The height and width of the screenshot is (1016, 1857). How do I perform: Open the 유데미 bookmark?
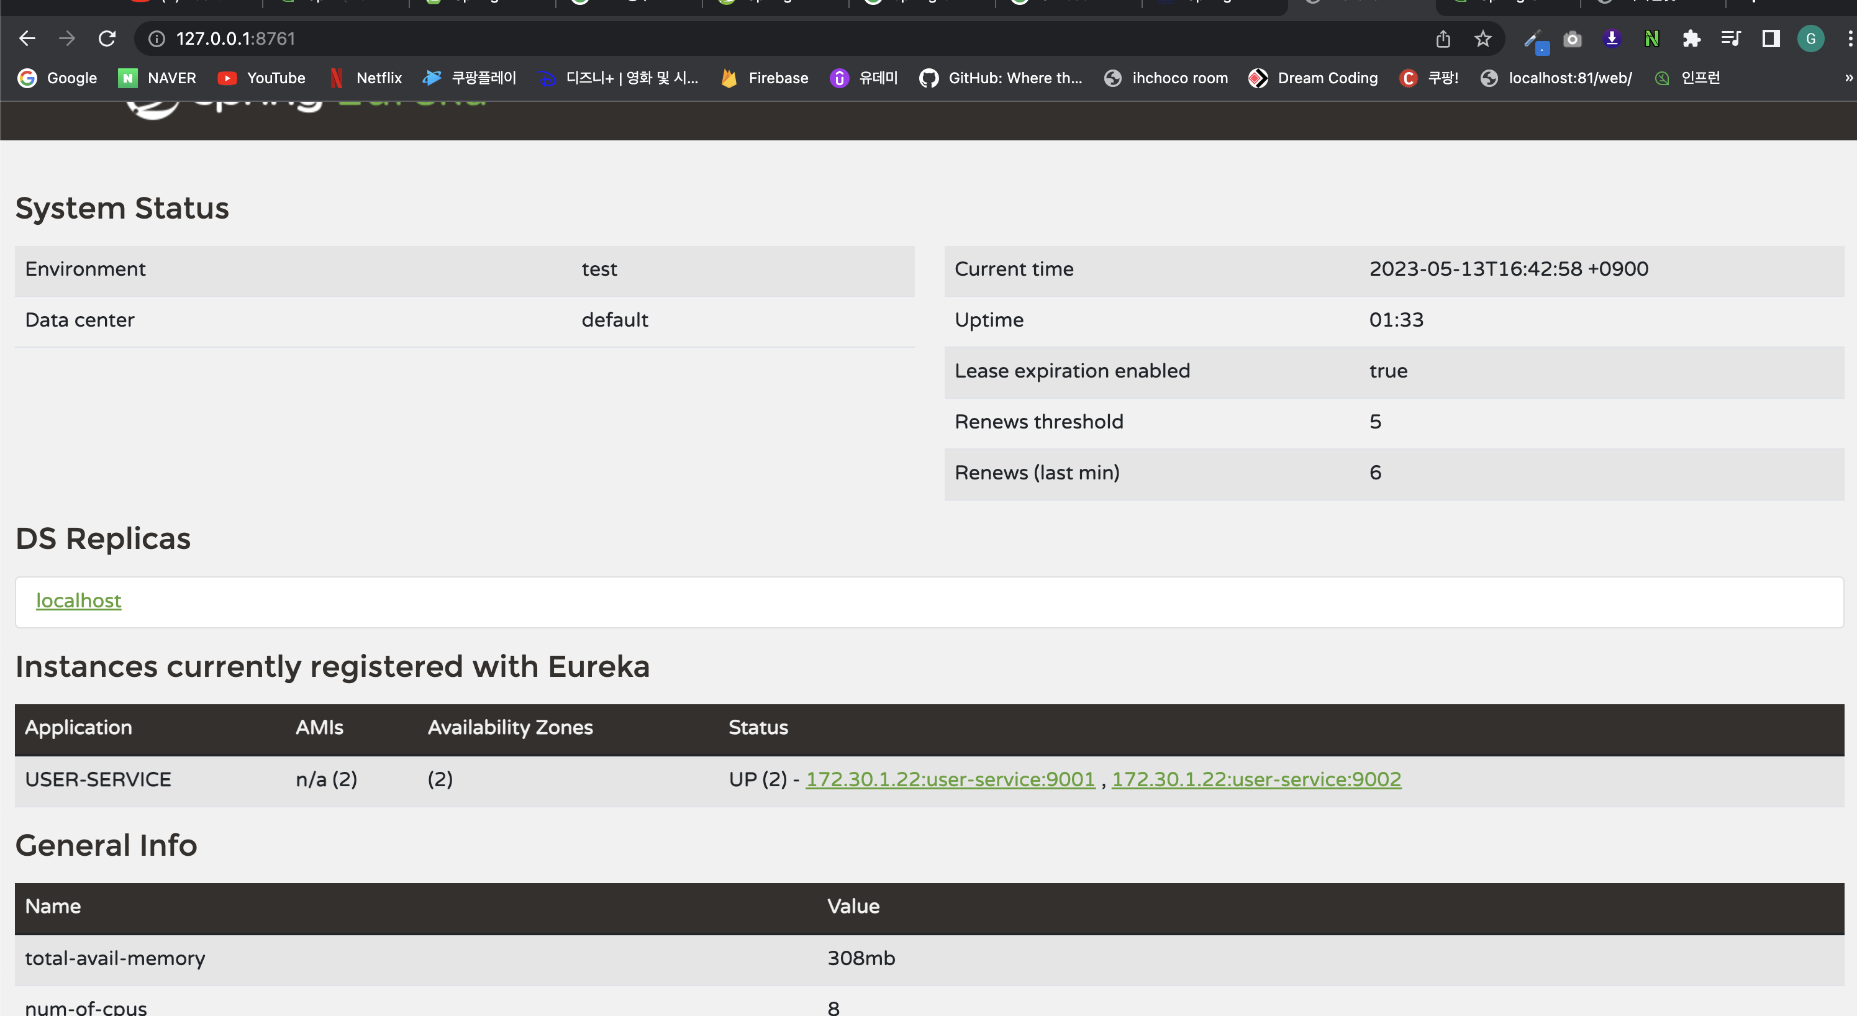865,78
